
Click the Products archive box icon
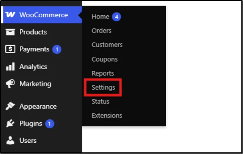[10, 32]
